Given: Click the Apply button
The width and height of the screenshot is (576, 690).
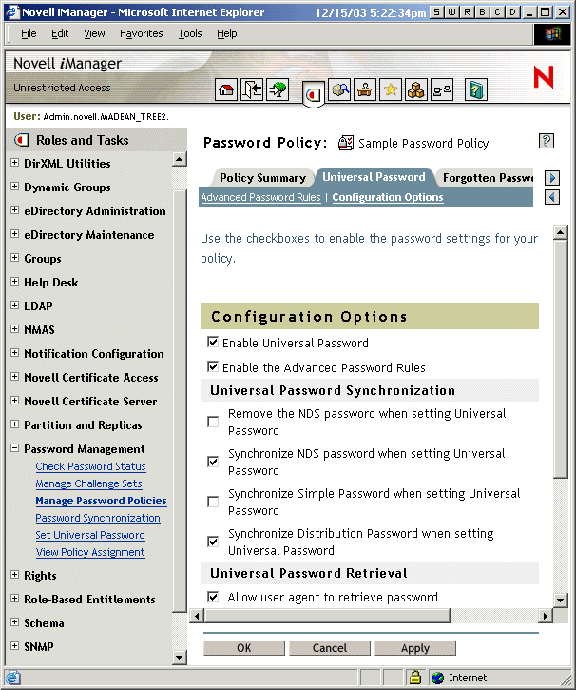Looking at the screenshot, I should [415, 648].
